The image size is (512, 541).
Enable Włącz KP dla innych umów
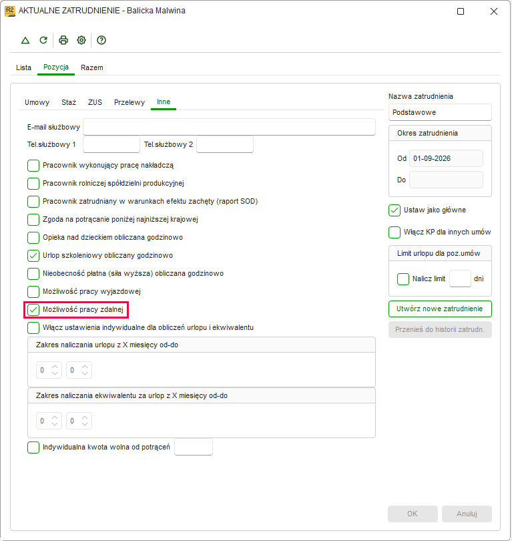395,232
